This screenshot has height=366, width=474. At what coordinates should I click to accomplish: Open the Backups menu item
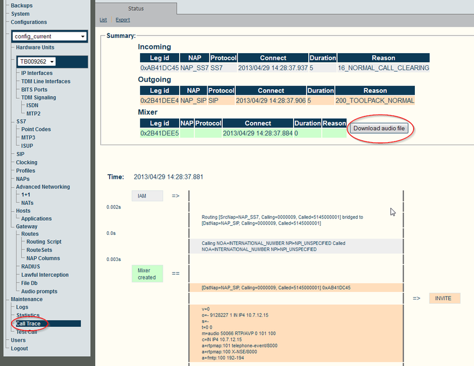tap(22, 5)
